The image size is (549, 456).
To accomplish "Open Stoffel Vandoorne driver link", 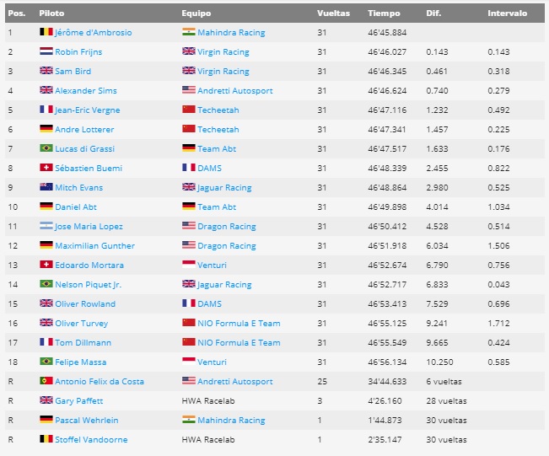I will (x=91, y=439).
